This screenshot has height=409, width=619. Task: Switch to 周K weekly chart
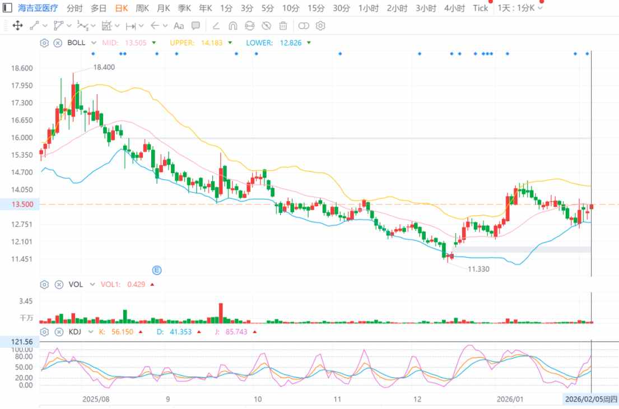pos(142,8)
